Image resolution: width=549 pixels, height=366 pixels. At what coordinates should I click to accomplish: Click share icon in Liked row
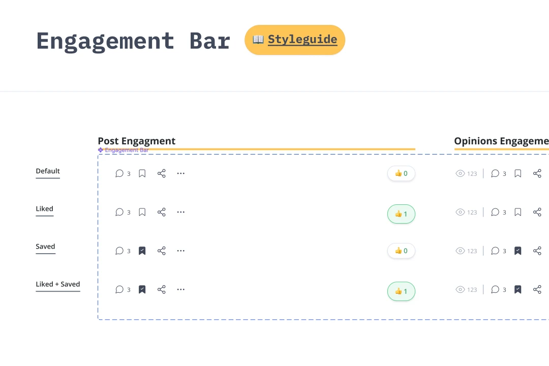point(162,212)
